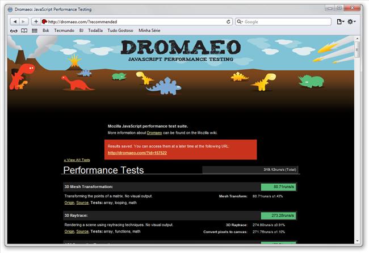This screenshot has width=369, height=253.
Task: Close the browser window
Action: pyautogui.click(x=352, y=9)
